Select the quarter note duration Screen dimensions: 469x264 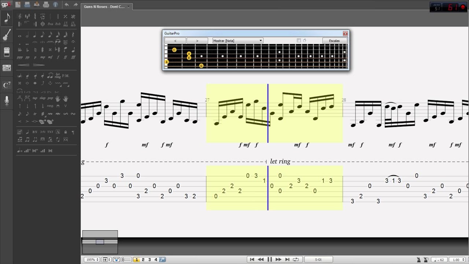coord(35,34)
